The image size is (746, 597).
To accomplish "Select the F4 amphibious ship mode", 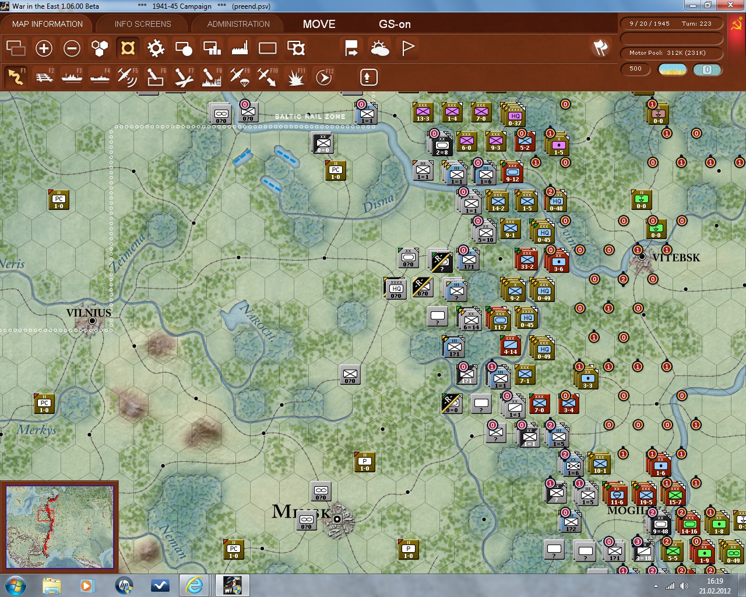I will click(100, 77).
